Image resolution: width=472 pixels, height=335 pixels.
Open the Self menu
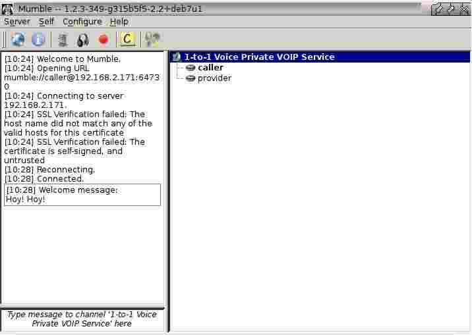[46, 22]
